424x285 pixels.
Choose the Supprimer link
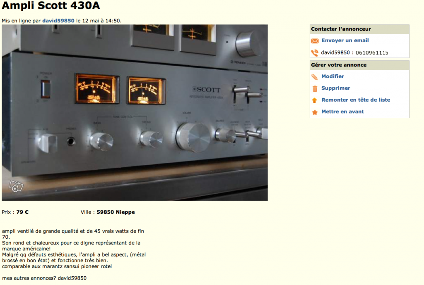[x=336, y=88]
